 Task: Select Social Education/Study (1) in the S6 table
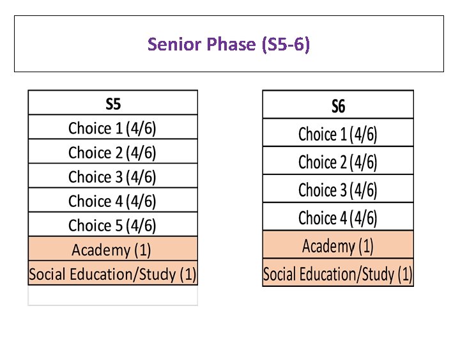point(338,274)
